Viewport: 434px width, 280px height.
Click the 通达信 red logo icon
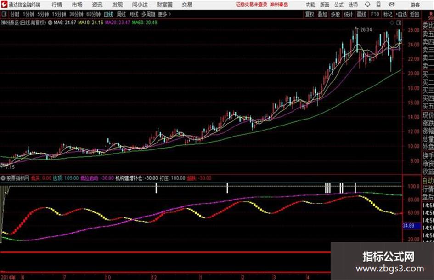point(4,5)
